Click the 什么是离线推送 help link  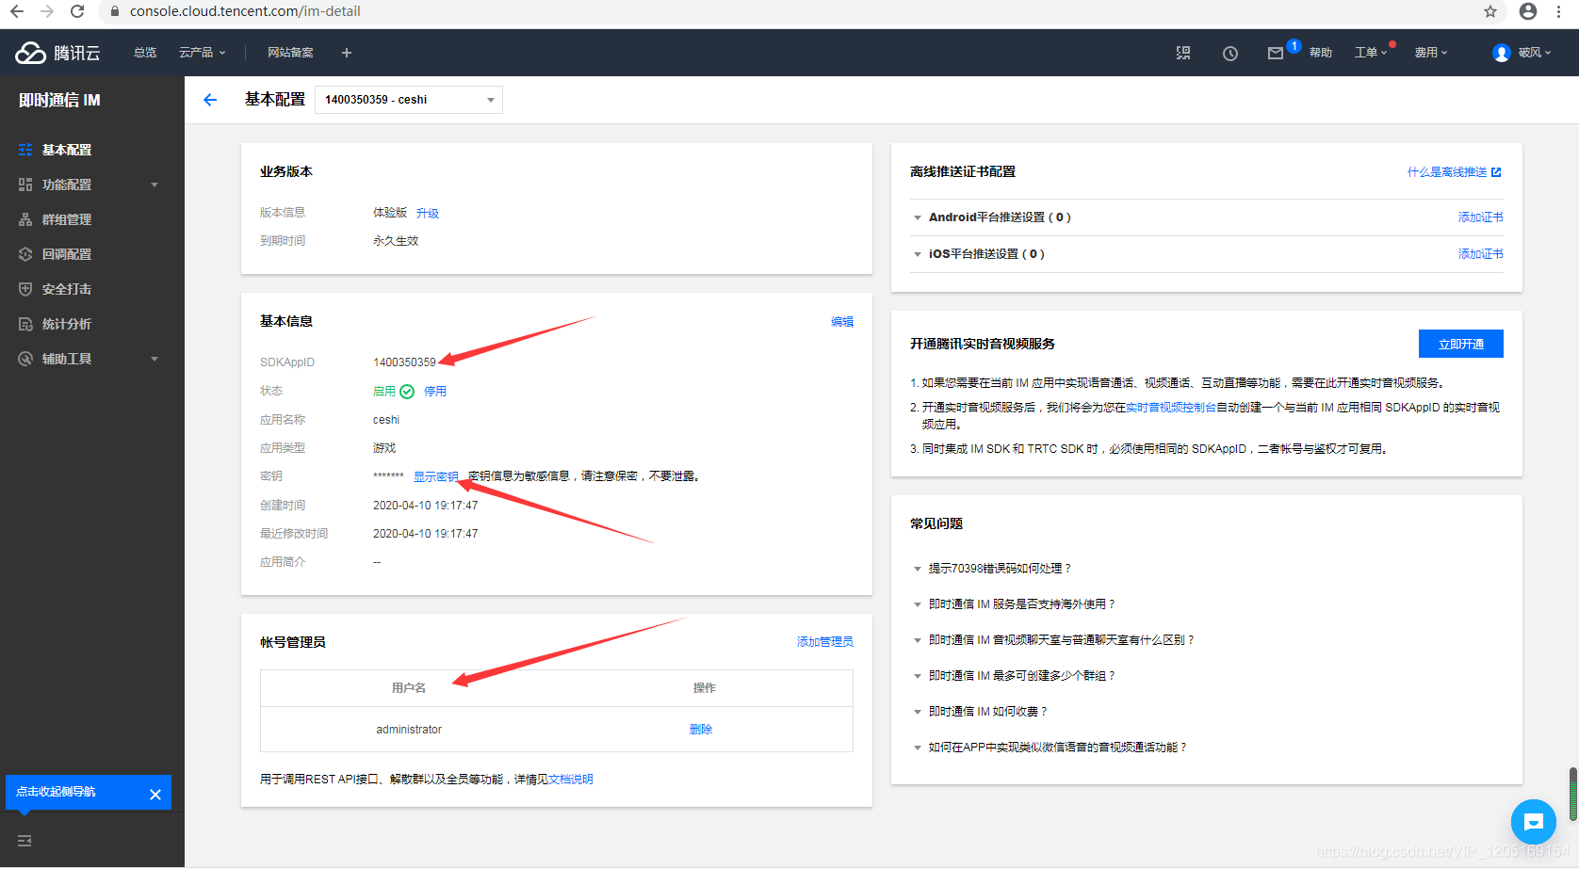coord(1447,172)
